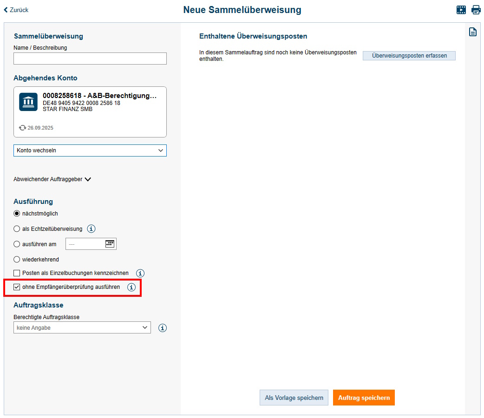This screenshot has height=418, width=484.
Task: Open notes via document icon in content area
Action: [x=473, y=32]
